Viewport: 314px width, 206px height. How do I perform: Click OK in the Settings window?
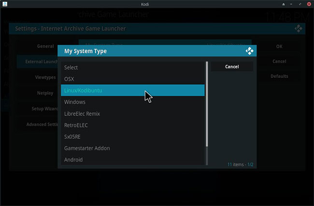point(279,46)
